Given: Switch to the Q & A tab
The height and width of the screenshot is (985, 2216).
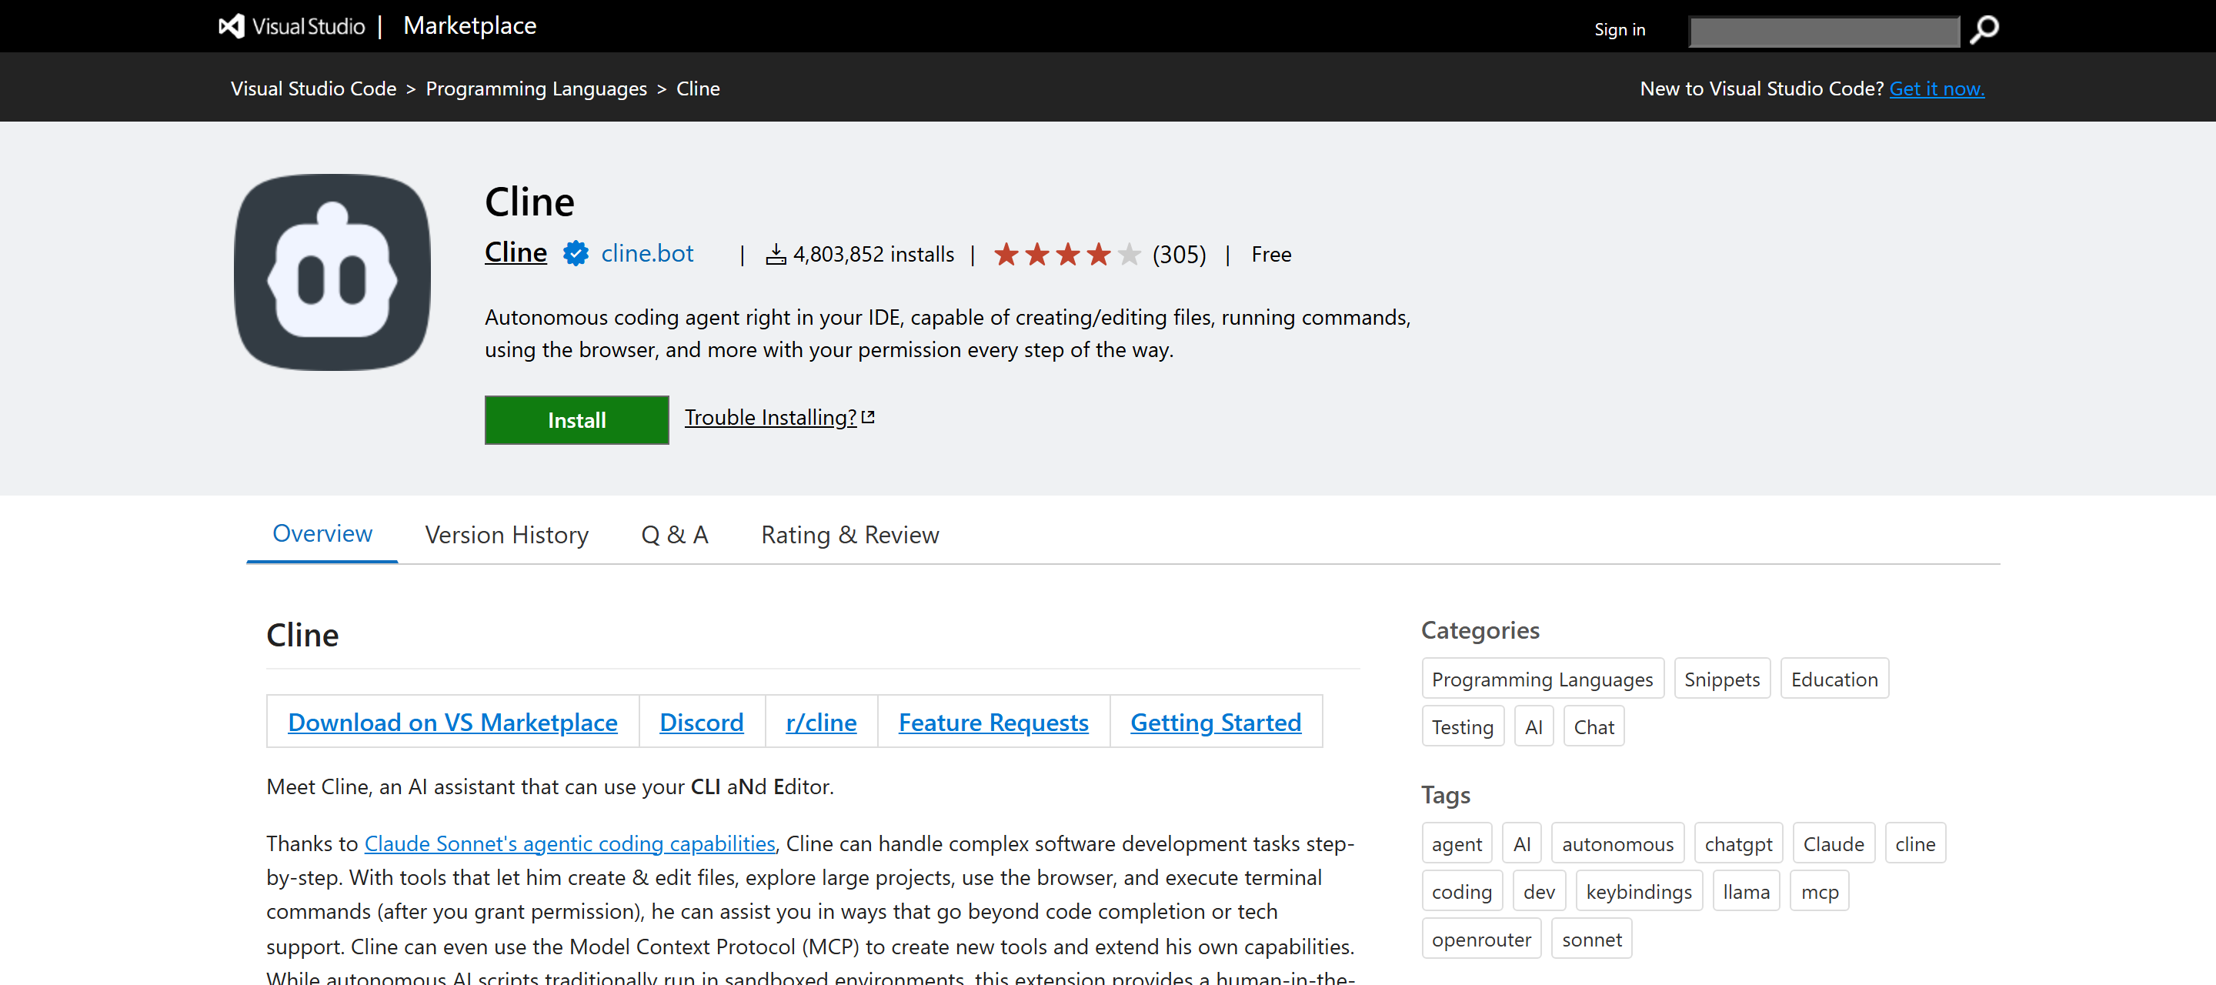Looking at the screenshot, I should point(675,535).
